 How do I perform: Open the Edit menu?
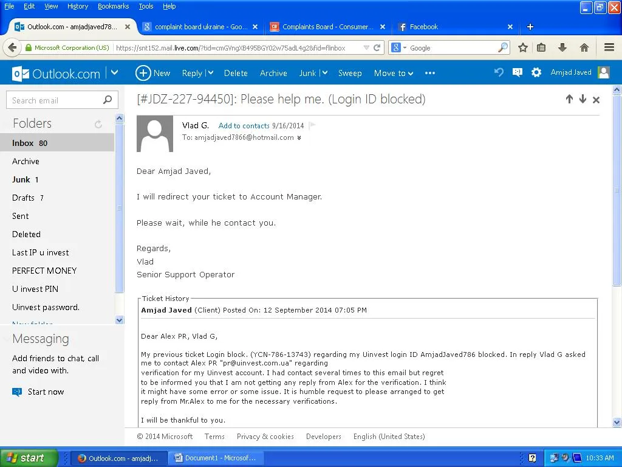[x=29, y=6]
